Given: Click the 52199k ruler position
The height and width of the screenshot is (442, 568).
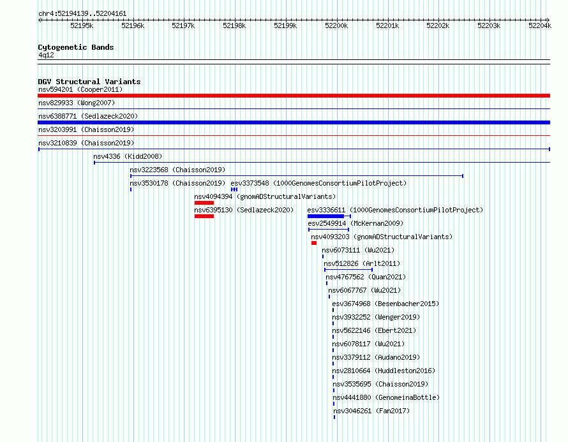Looking at the screenshot, I should (x=285, y=26).
